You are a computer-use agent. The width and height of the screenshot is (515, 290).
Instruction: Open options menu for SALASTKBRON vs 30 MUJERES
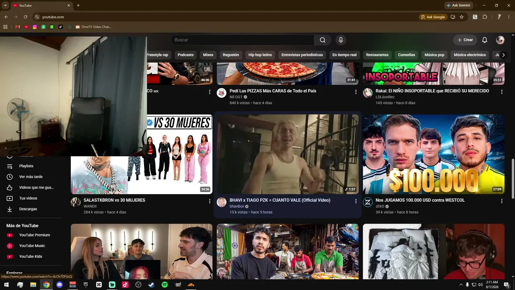point(210,201)
